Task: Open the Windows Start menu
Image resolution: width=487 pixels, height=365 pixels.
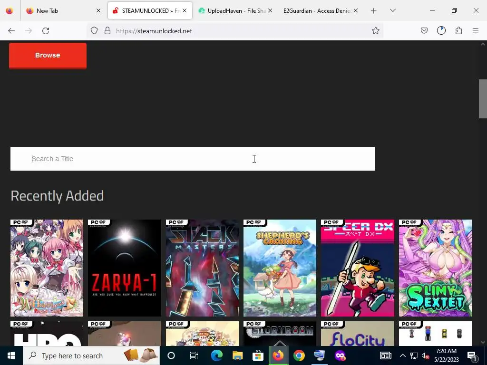Action: [11, 355]
